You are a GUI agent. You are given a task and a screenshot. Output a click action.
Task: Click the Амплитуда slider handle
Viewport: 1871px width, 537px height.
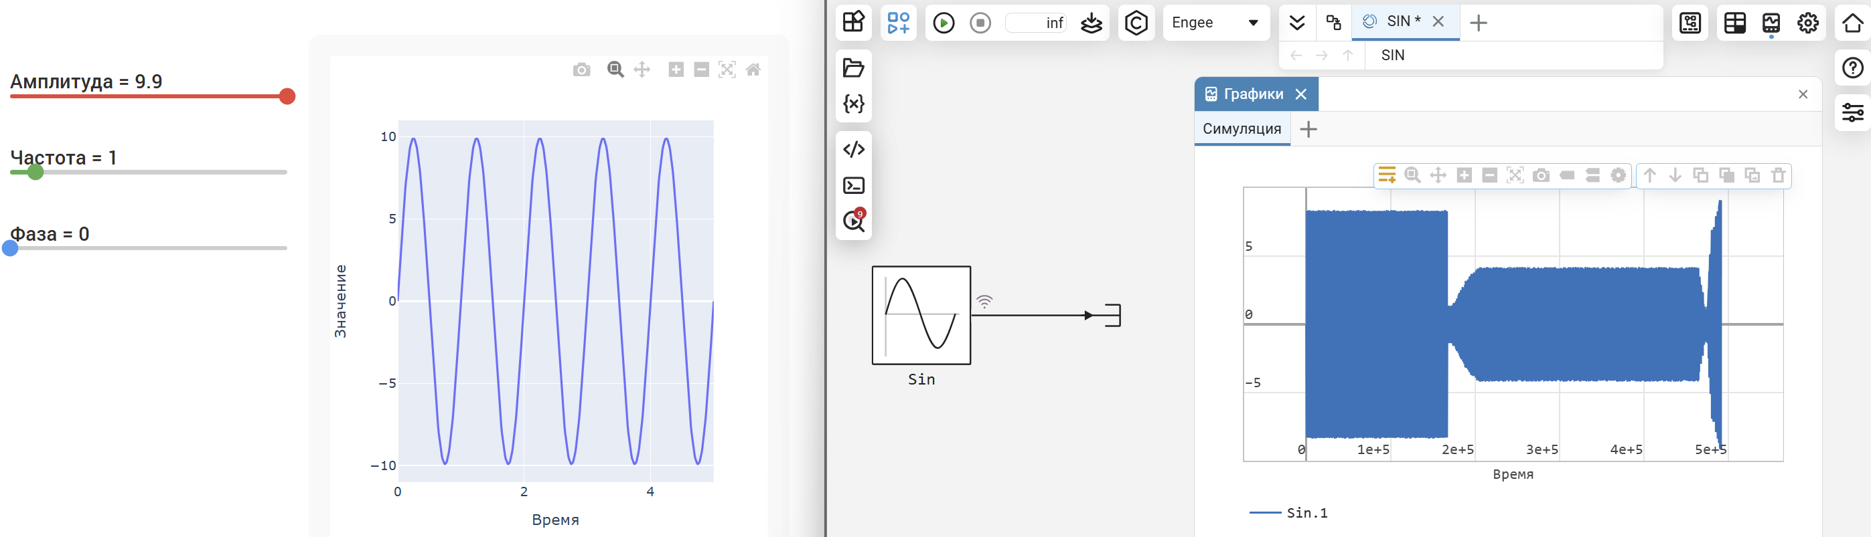[x=287, y=96]
